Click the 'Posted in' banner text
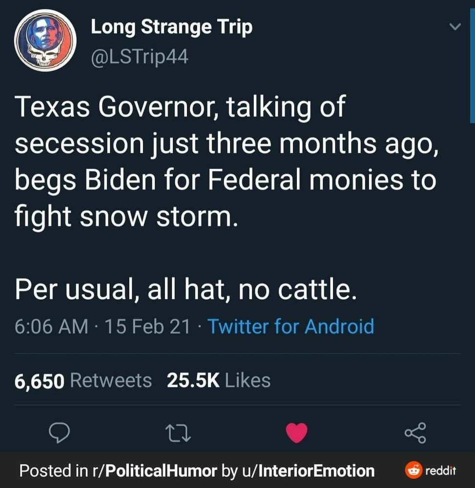Screen dimensions: 475x488 pos(52,471)
